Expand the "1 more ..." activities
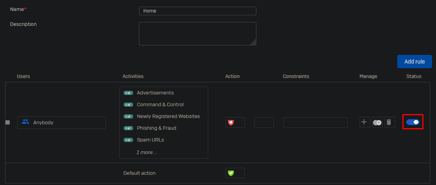This screenshot has width=436, height=185. coord(146,152)
